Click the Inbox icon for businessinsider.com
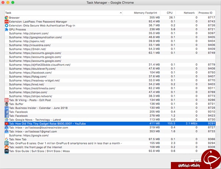Image resolution: width=221 pixels, height=169 pixels. tap(7, 127)
